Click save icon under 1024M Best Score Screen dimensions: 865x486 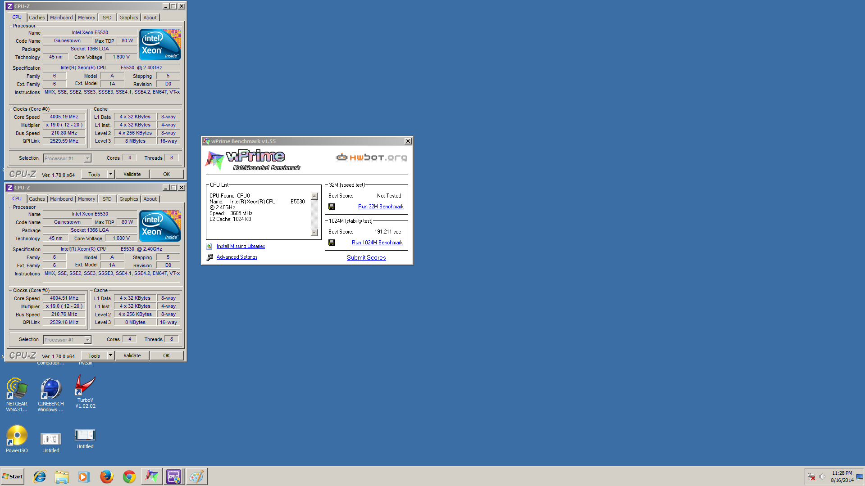click(x=332, y=243)
